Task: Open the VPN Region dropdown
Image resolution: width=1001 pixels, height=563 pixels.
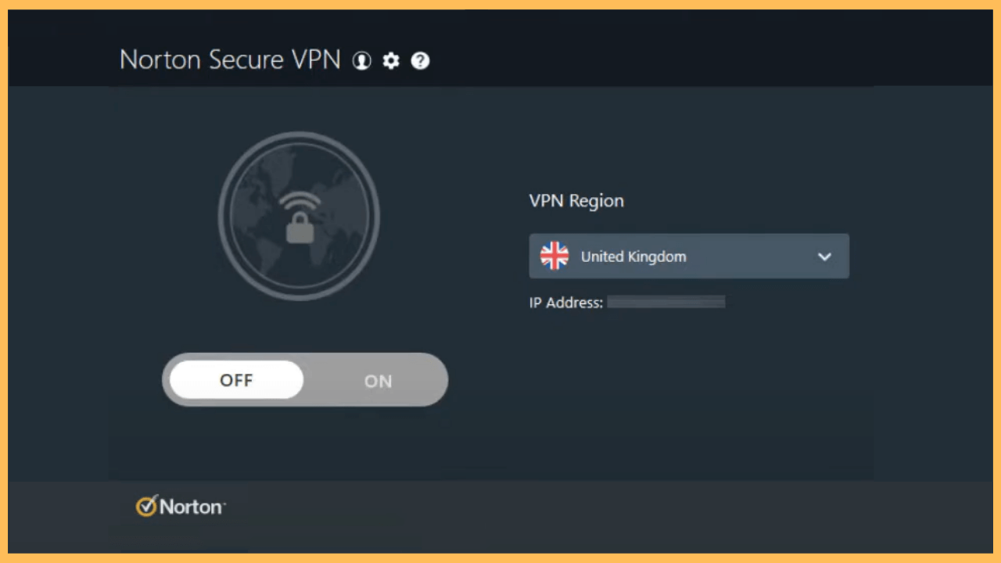Action: pos(688,256)
